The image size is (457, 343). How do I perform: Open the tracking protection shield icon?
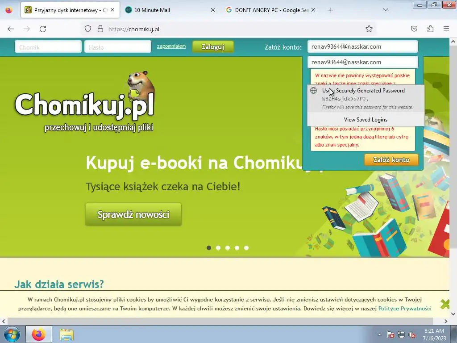88,29
